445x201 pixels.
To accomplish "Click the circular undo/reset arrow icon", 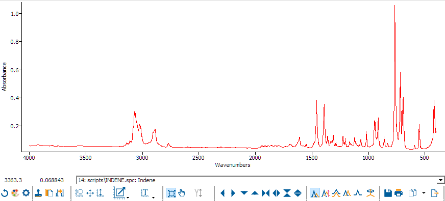I will (x=5, y=193).
